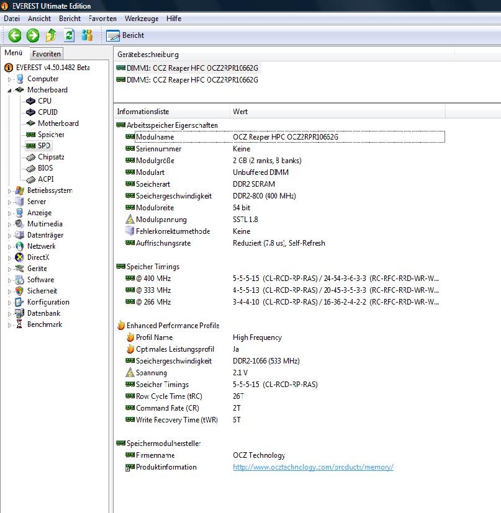This screenshot has height=513, width=501.
Task: Open the Werkzeuge menu
Action: (x=142, y=19)
